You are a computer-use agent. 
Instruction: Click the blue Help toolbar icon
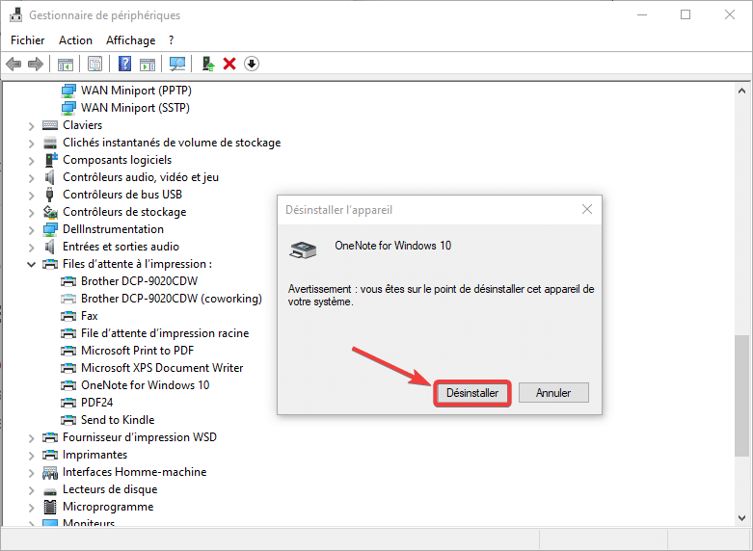coord(125,64)
